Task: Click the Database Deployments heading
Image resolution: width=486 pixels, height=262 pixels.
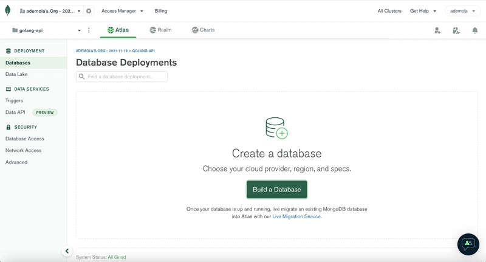Action: (x=126, y=63)
